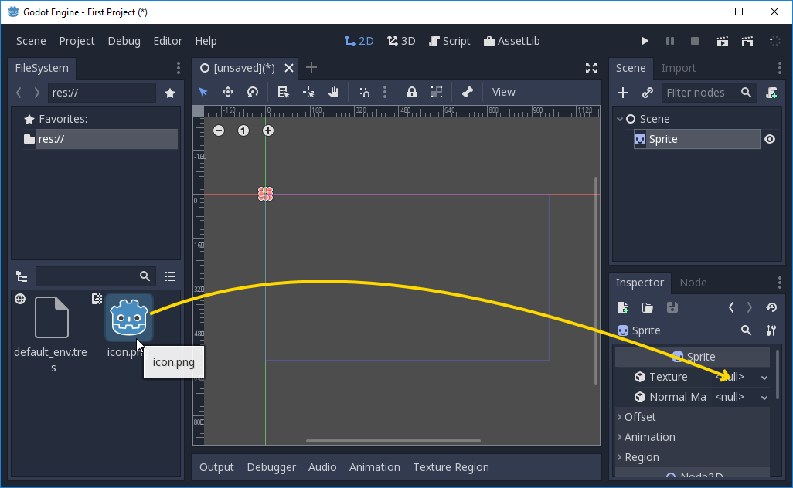This screenshot has width=793, height=488.
Task: Add a new scene tab
Action: pos(311,67)
